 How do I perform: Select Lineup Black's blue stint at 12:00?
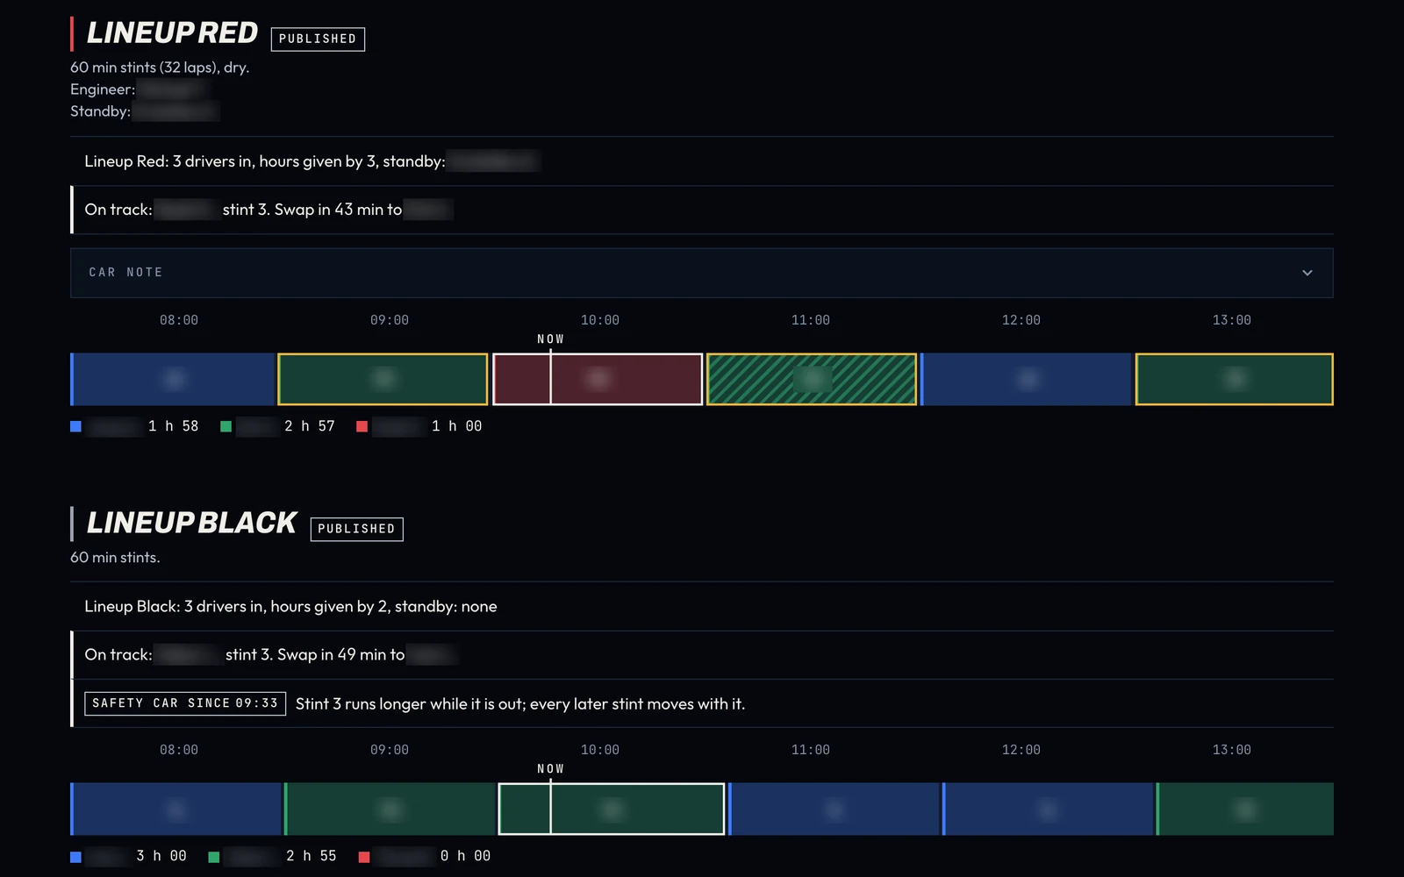(x=1049, y=809)
